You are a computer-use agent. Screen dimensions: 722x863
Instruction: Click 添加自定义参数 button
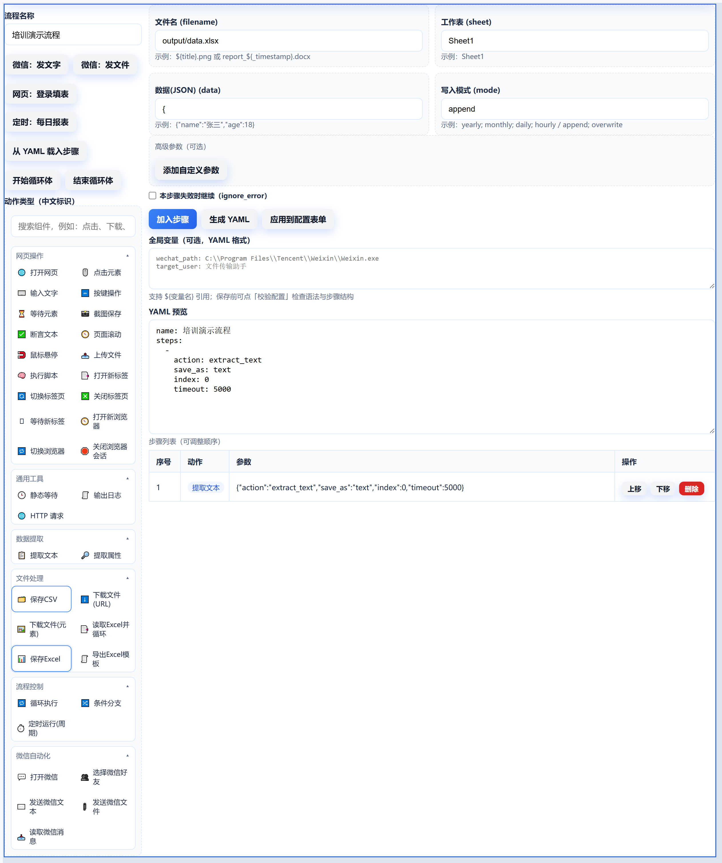(x=191, y=170)
